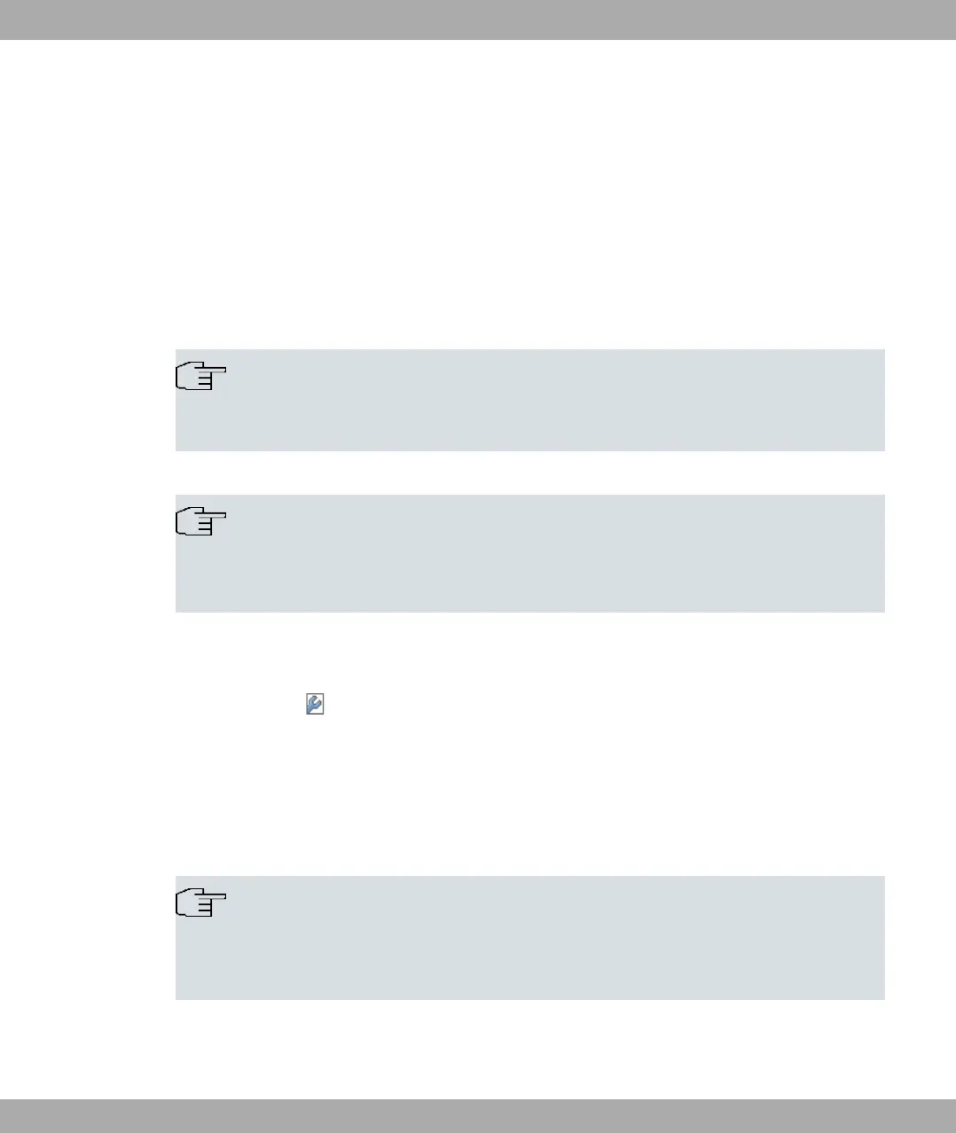Click the pointing hand icon in the bottom note box
Viewport: 956px width, 1133px height.
click(201, 902)
